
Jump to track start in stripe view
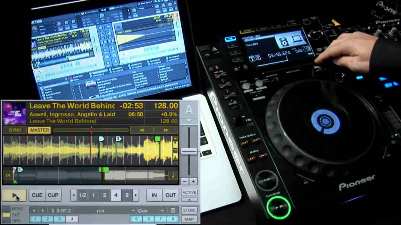pos(8,175)
